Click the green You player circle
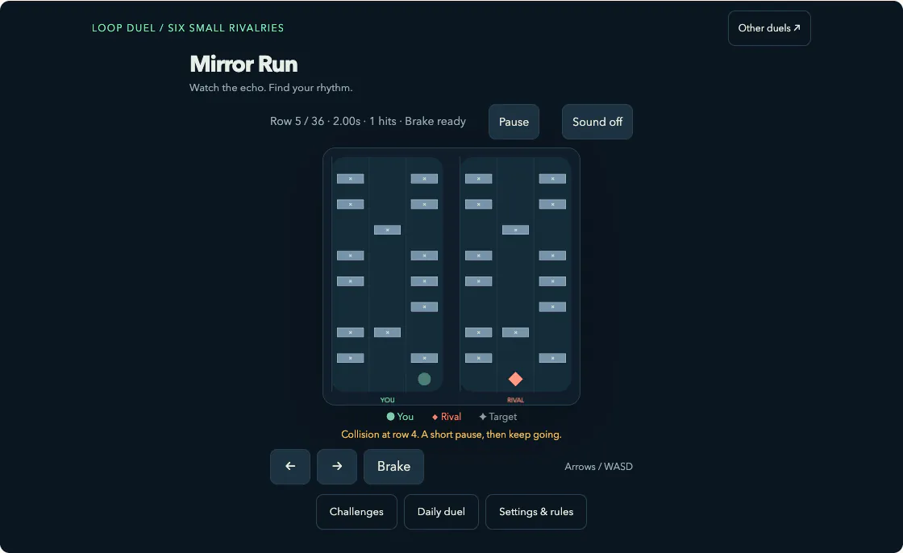 [424, 379]
